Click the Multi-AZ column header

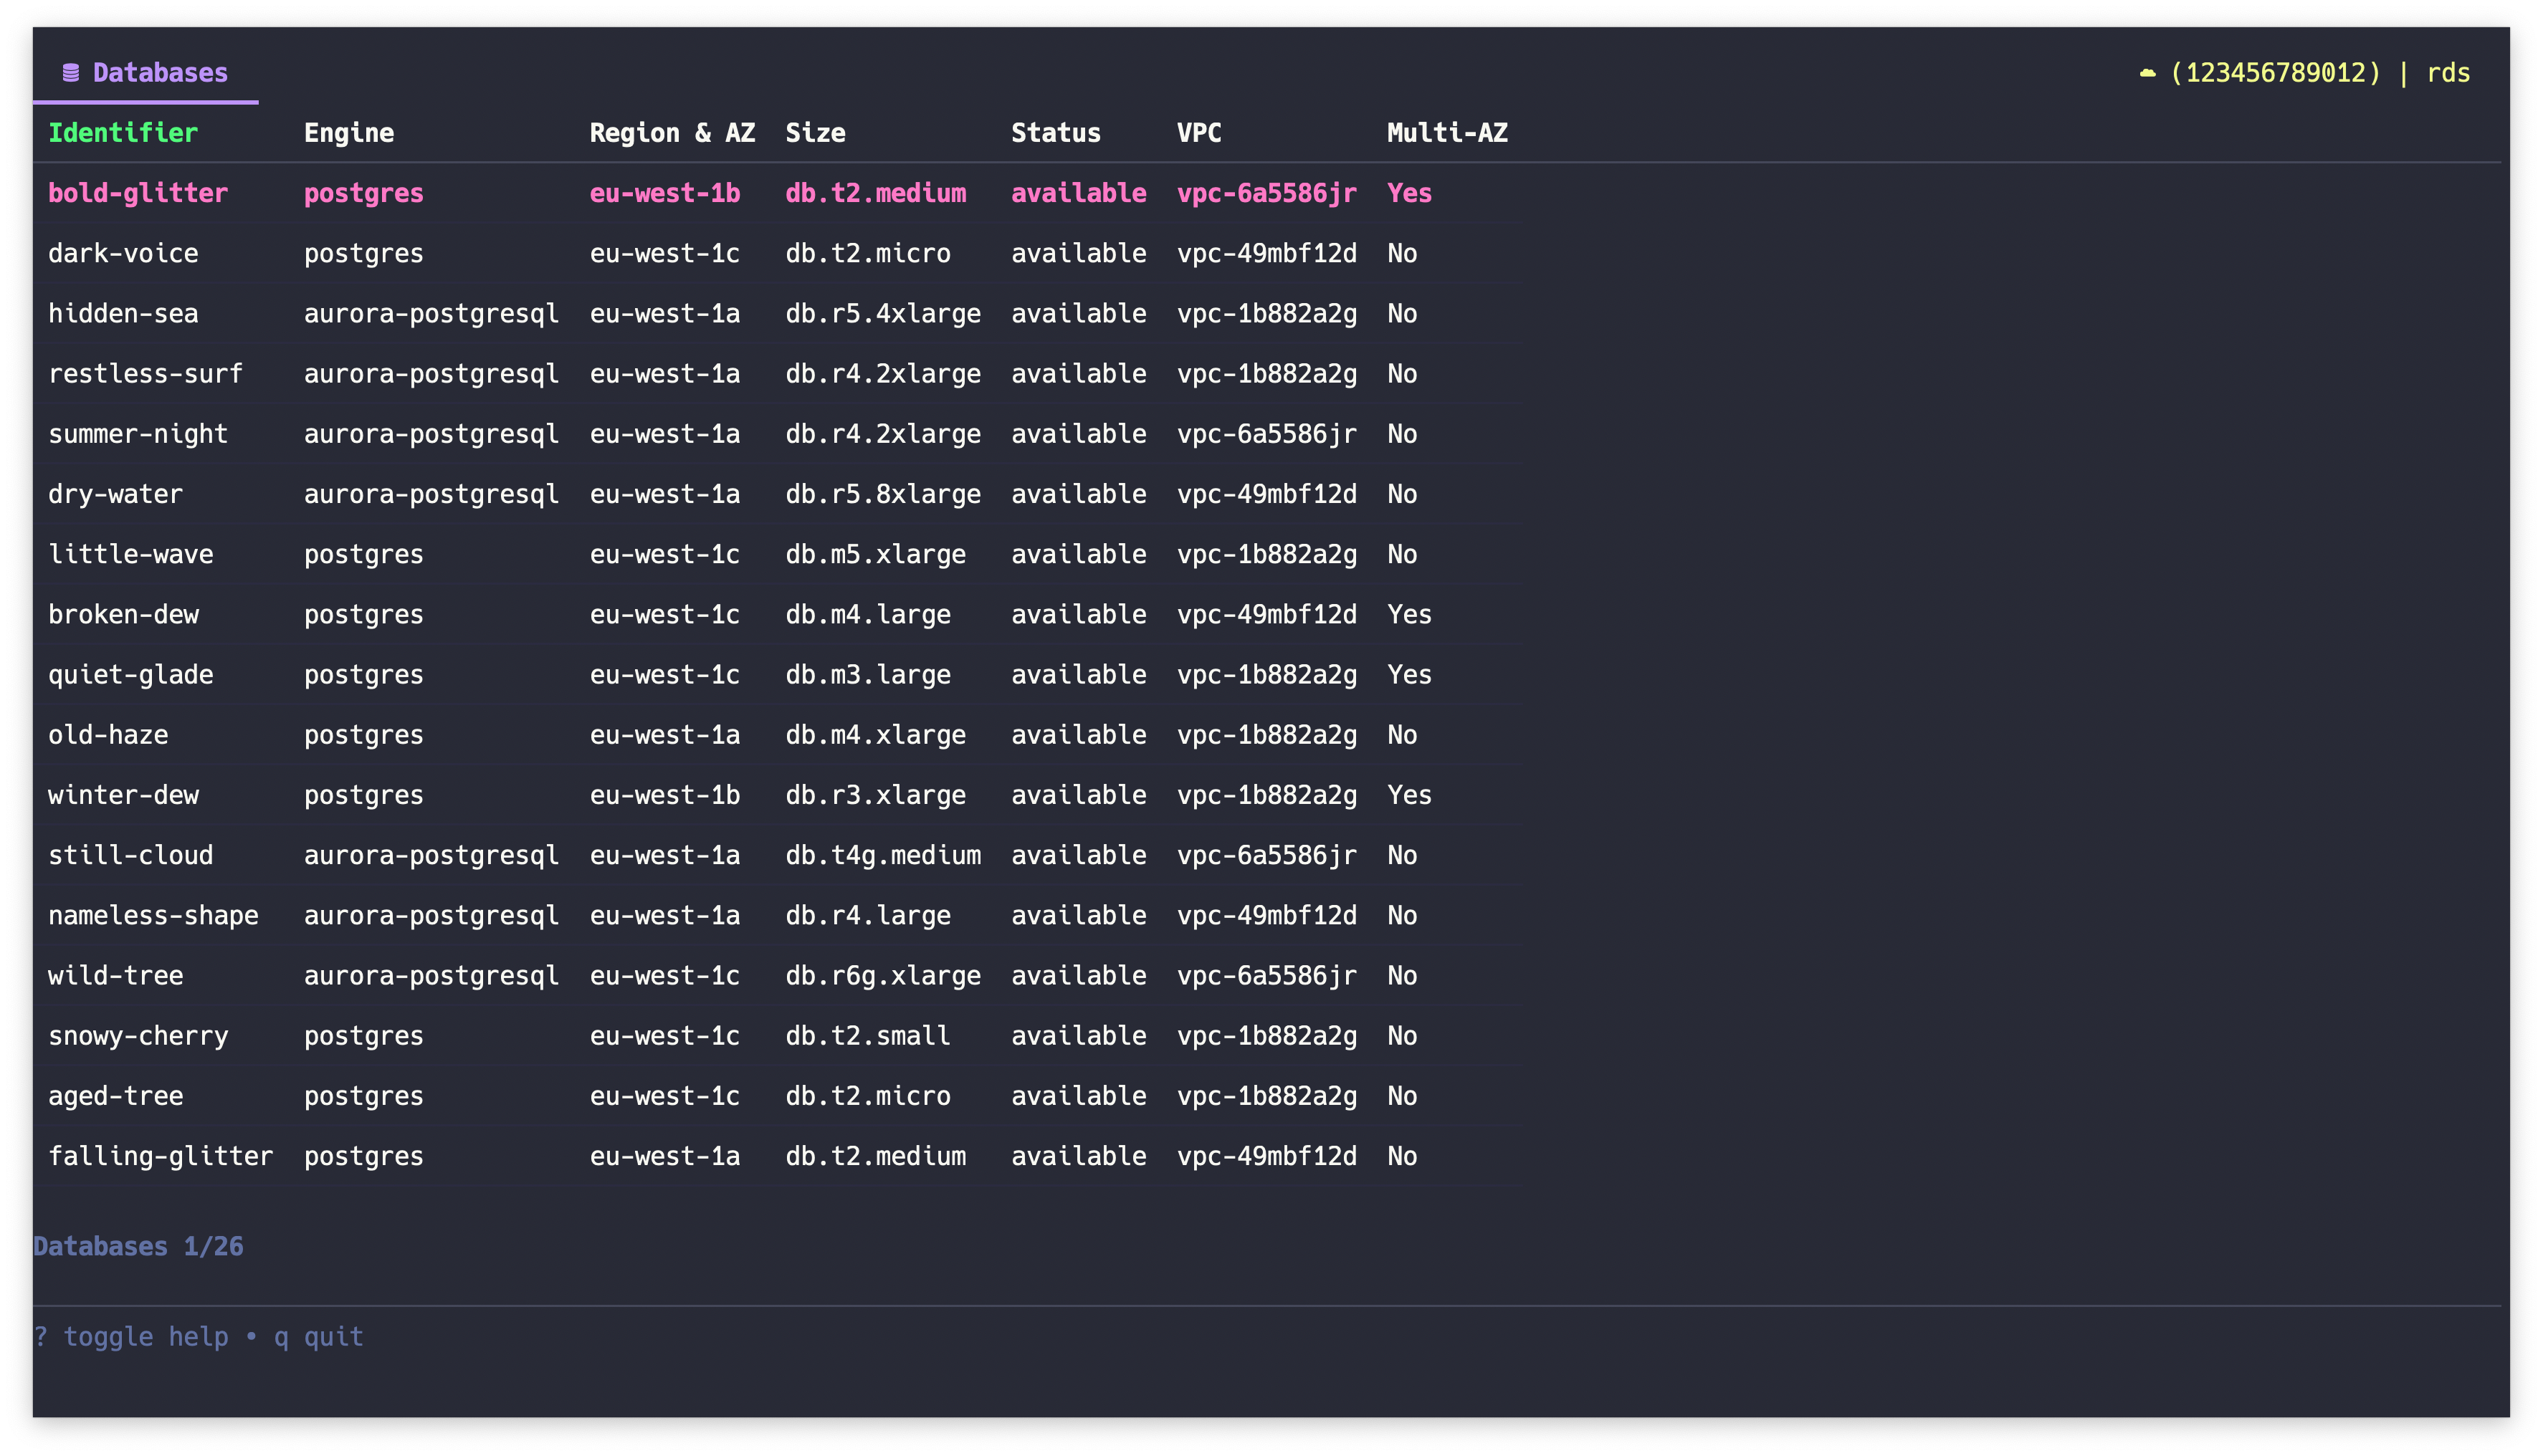[x=1447, y=133]
